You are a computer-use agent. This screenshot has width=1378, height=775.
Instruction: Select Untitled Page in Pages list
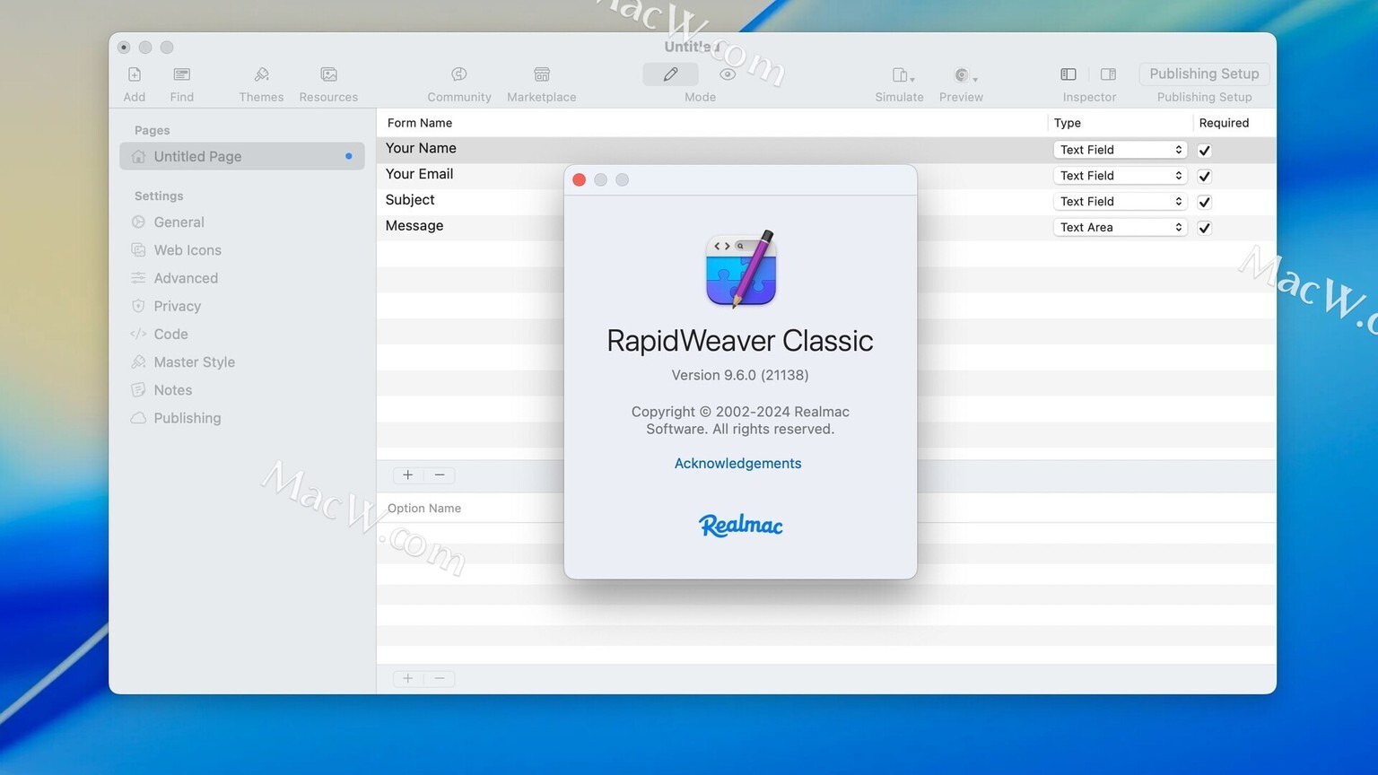pyautogui.click(x=242, y=156)
